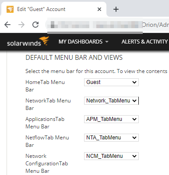The width and height of the screenshot is (169, 175).
Task: Open the My Dashboards menu
Action: click(84, 42)
